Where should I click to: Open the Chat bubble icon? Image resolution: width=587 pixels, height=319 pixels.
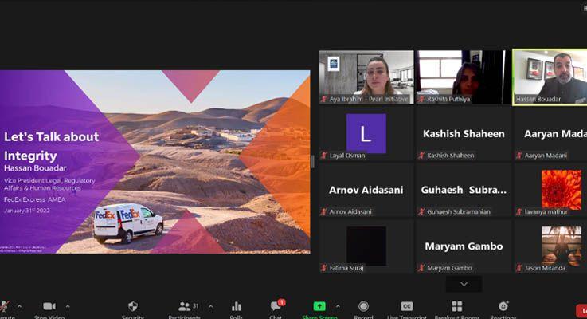tap(276, 306)
